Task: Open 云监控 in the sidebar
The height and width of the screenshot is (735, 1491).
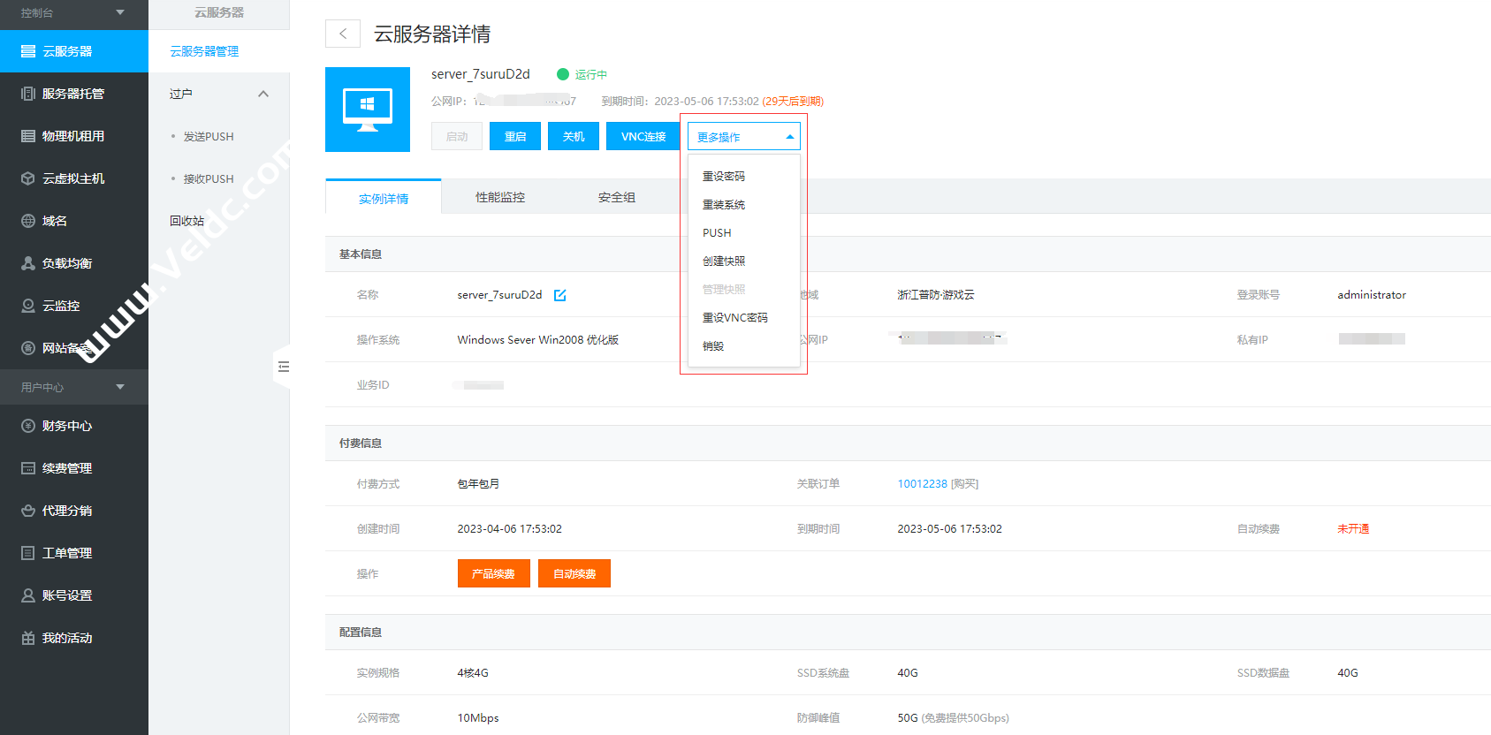Action: [61, 306]
